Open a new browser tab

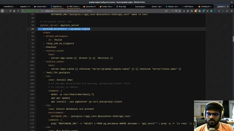[232, 7]
